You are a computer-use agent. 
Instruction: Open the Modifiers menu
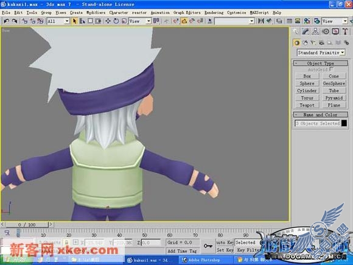coord(96,13)
